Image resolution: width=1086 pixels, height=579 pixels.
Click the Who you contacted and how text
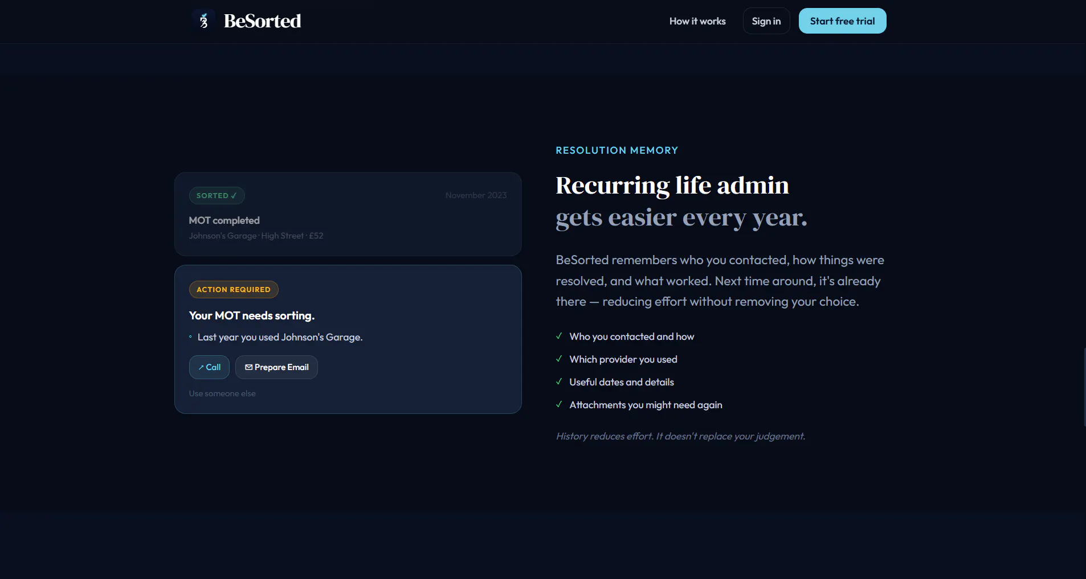tap(632, 336)
